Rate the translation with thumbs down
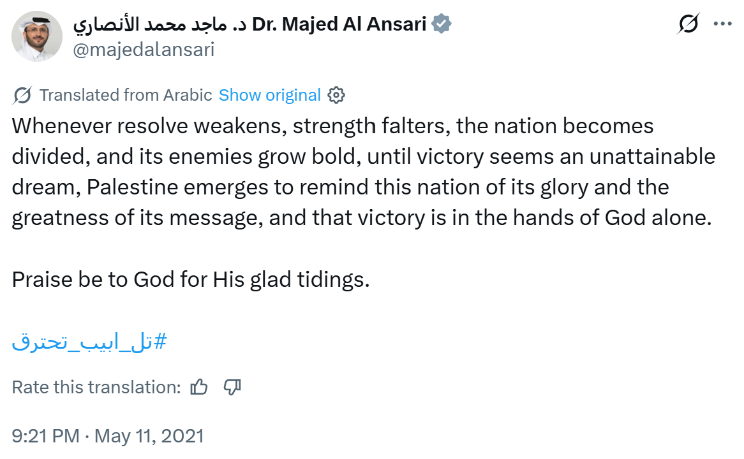744x459 pixels. [x=232, y=387]
